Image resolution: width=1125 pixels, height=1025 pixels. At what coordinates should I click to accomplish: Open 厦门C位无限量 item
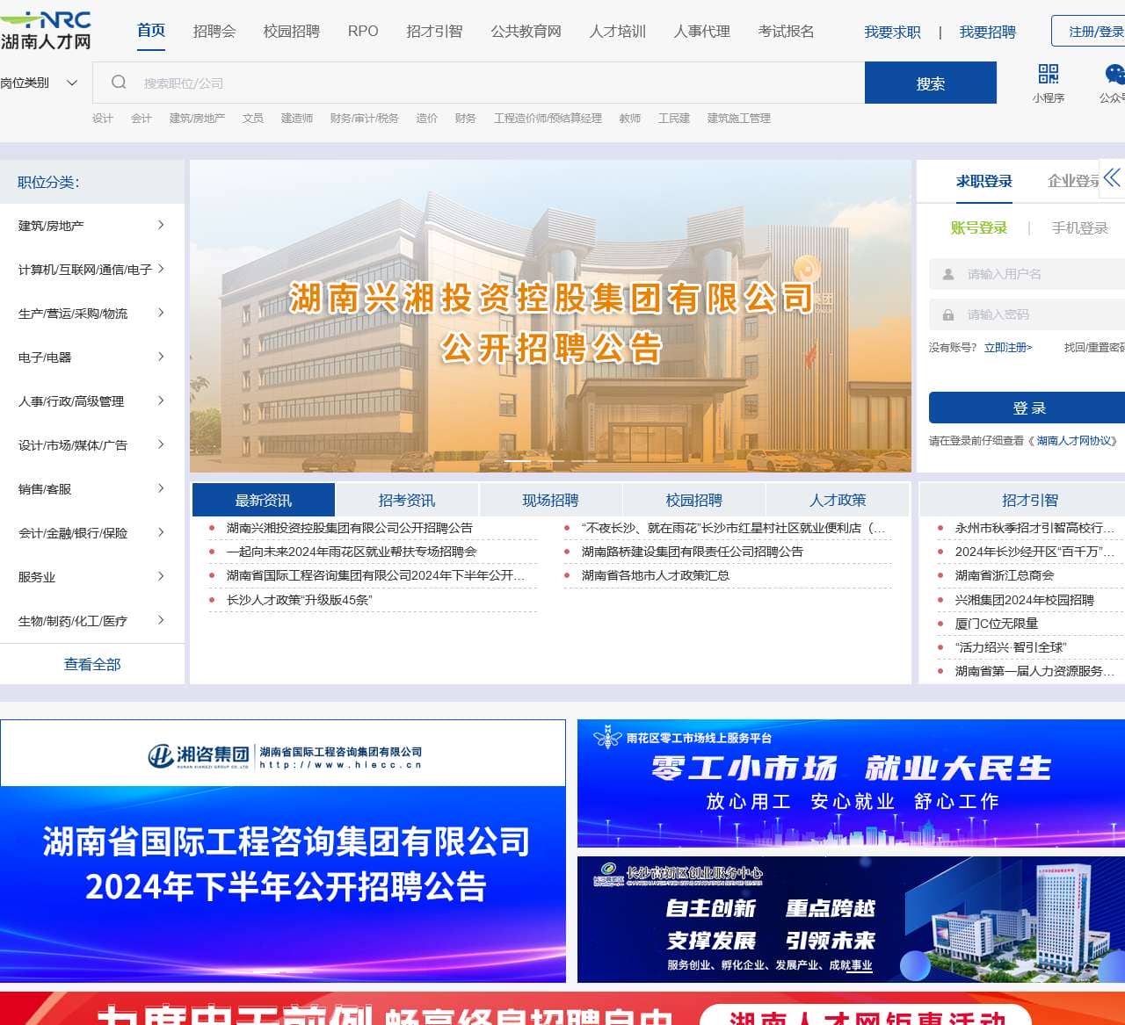click(x=996, y=624)
